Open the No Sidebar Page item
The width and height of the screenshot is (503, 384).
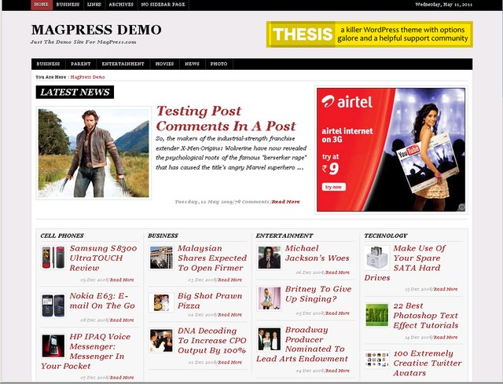tap(163, 5)
